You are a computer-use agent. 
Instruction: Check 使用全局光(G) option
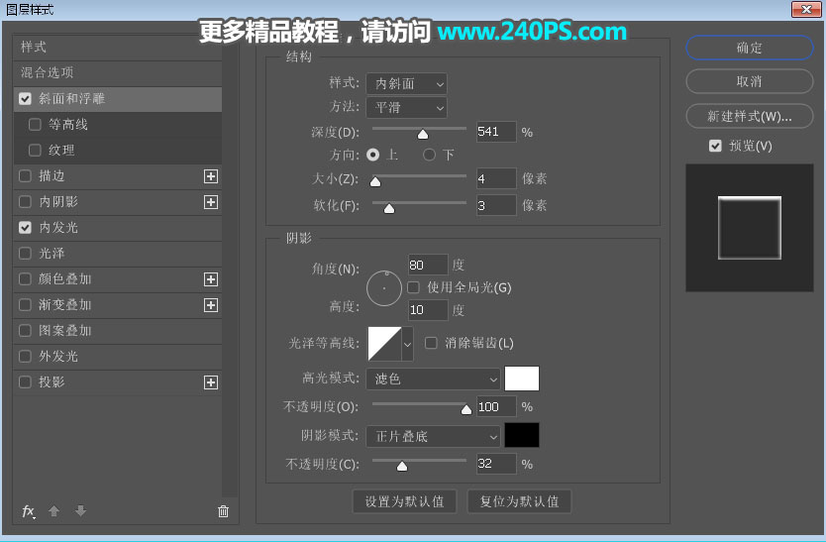point(414,287)
